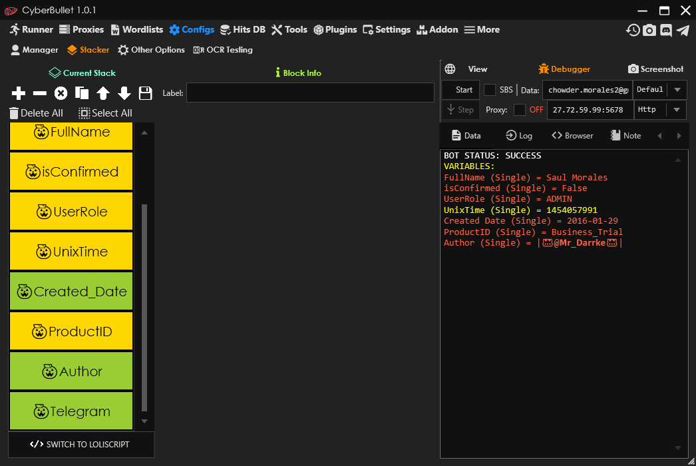696x466 pixels.
Task: Open the Telegram paper plane icon
Action: tap(683, 30)
